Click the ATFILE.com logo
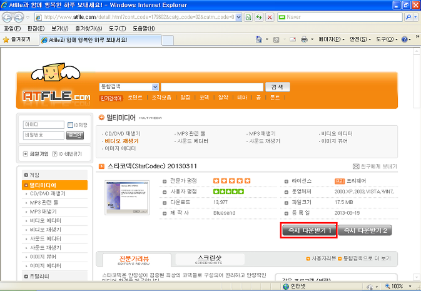 tap(56, 96)
